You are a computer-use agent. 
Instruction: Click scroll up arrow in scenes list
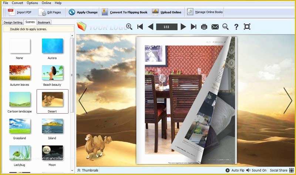coord(72,36)
